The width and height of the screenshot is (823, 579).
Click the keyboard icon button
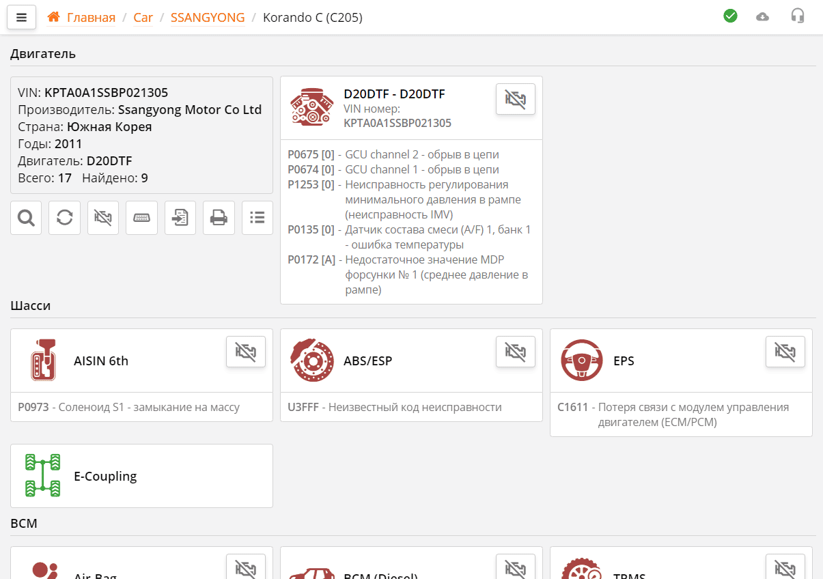tap(141, 218)
